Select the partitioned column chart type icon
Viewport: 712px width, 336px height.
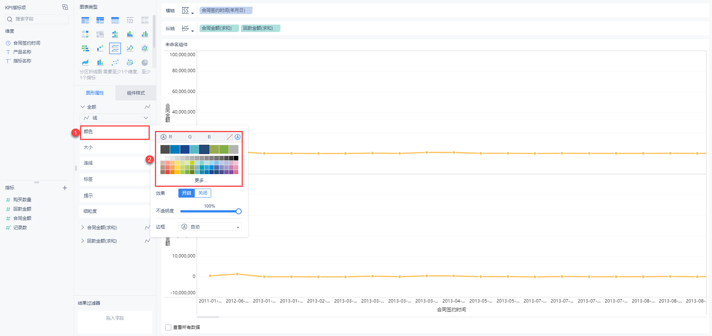click(x=115, y=34)
